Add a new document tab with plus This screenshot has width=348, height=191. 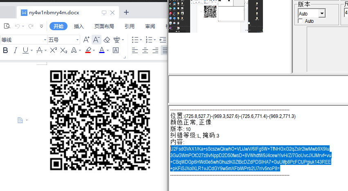[126, 12]
